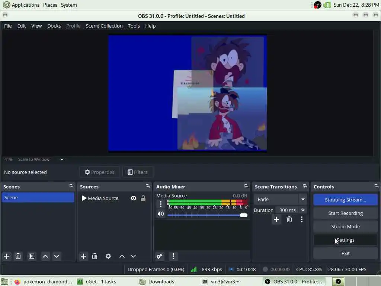Undock the Audio Mixer panel float icon
Screen dimensions: 381x286
click(x=246, y=186)
